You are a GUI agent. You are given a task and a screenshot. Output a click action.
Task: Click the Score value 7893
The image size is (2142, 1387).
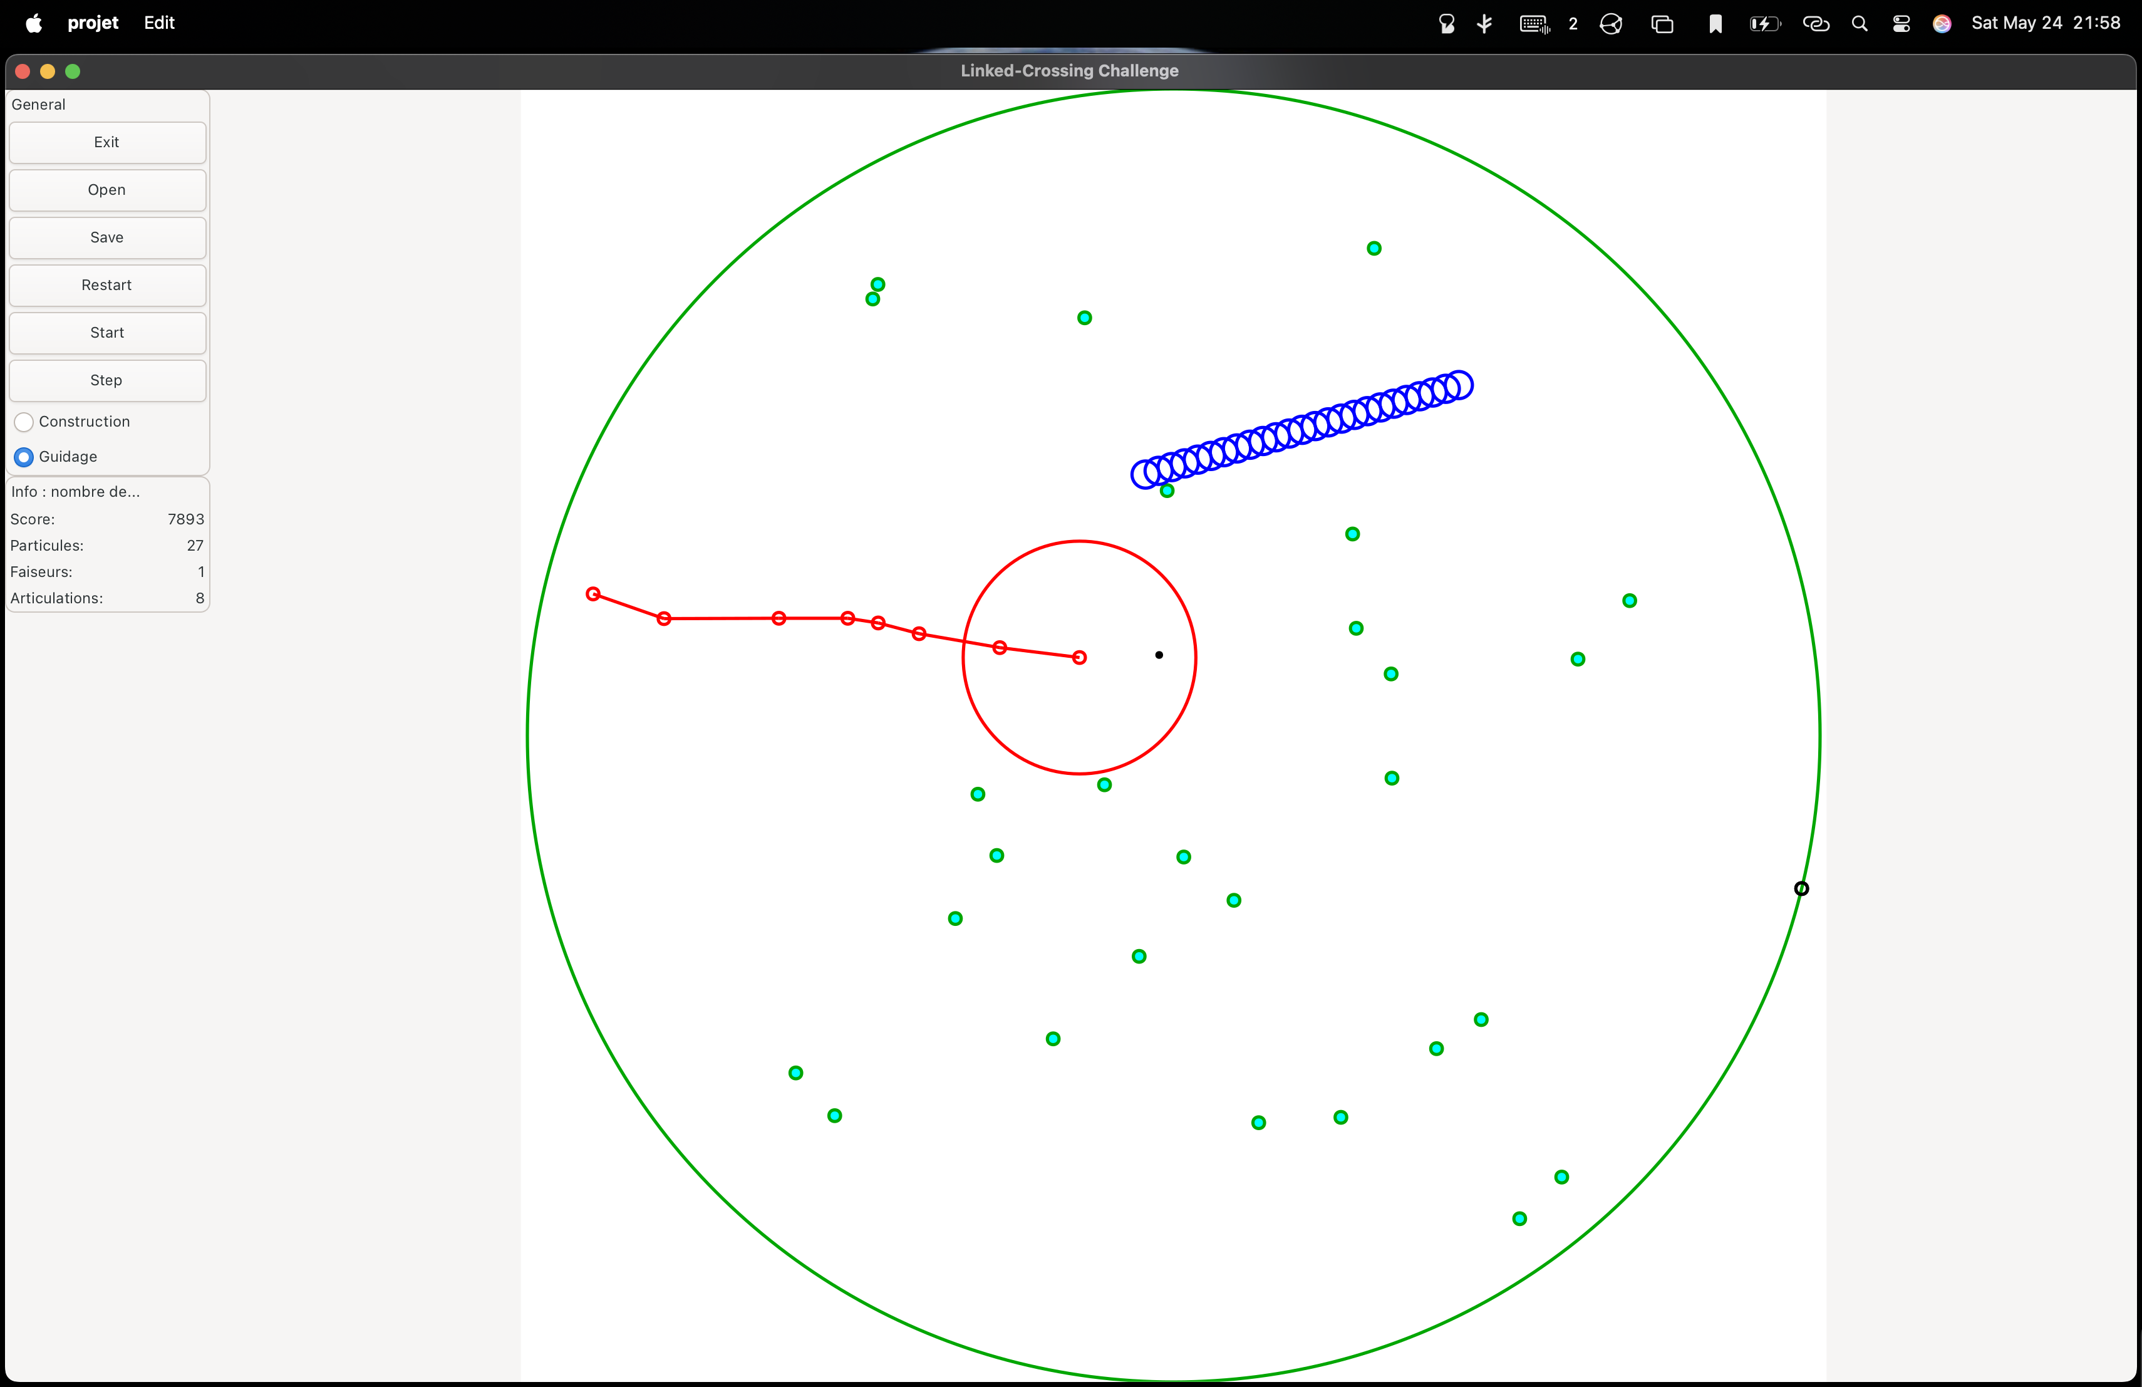185,519
